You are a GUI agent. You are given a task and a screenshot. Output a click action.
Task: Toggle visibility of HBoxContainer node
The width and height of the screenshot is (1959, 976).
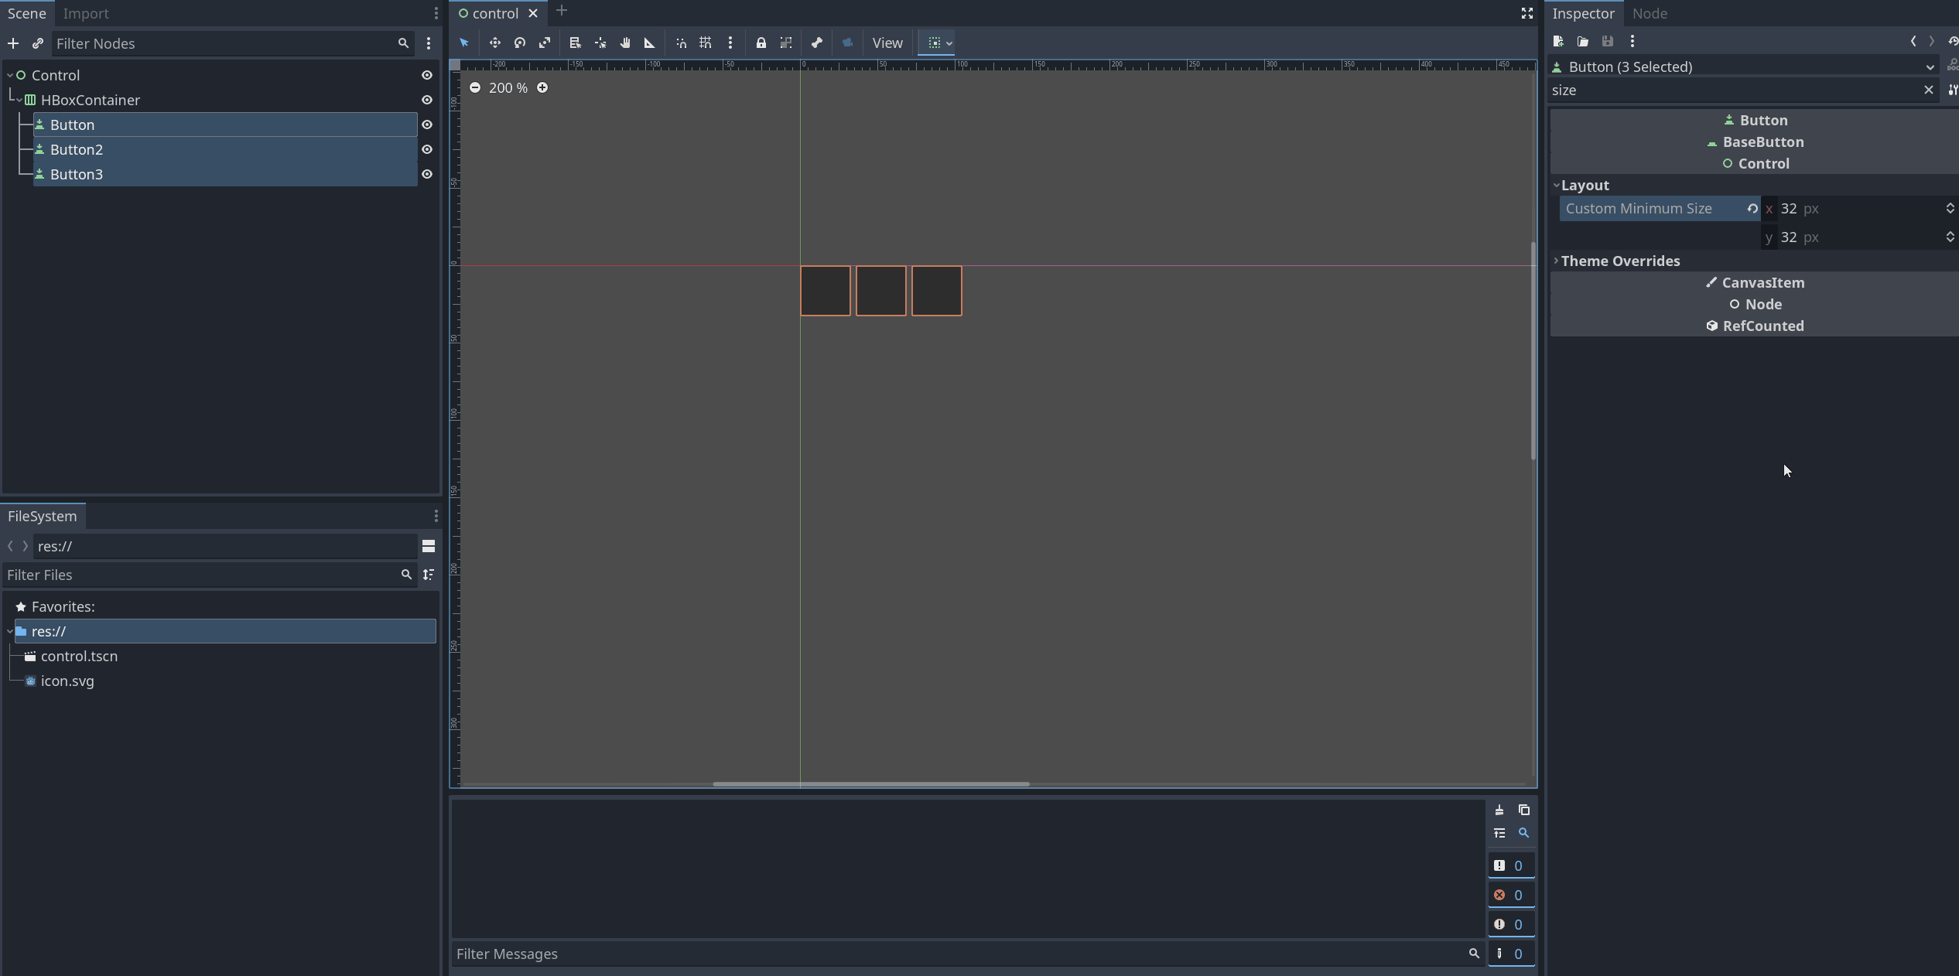click(x=426, y=100)
